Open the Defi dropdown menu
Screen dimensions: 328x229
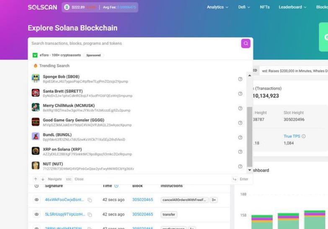click(244, 7)
